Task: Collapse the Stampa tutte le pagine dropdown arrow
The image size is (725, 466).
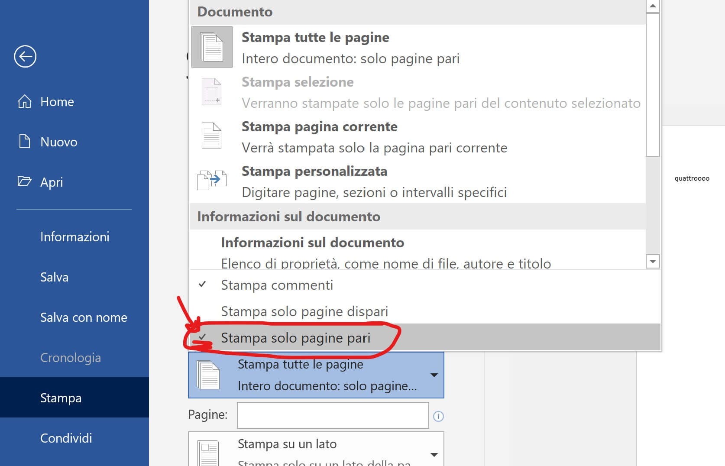Action: [434, 375]
